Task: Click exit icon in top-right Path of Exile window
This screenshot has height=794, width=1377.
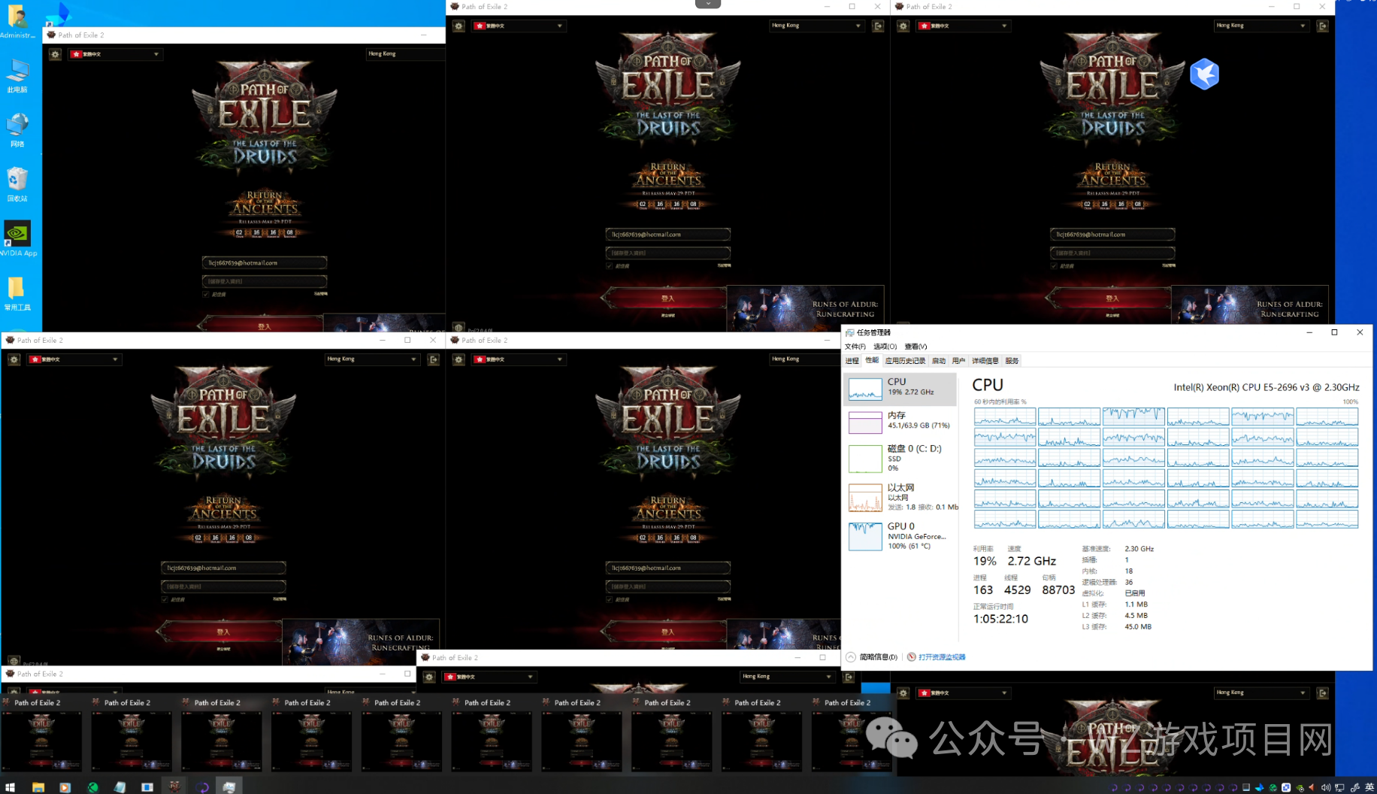Action: pos(1323,26)
